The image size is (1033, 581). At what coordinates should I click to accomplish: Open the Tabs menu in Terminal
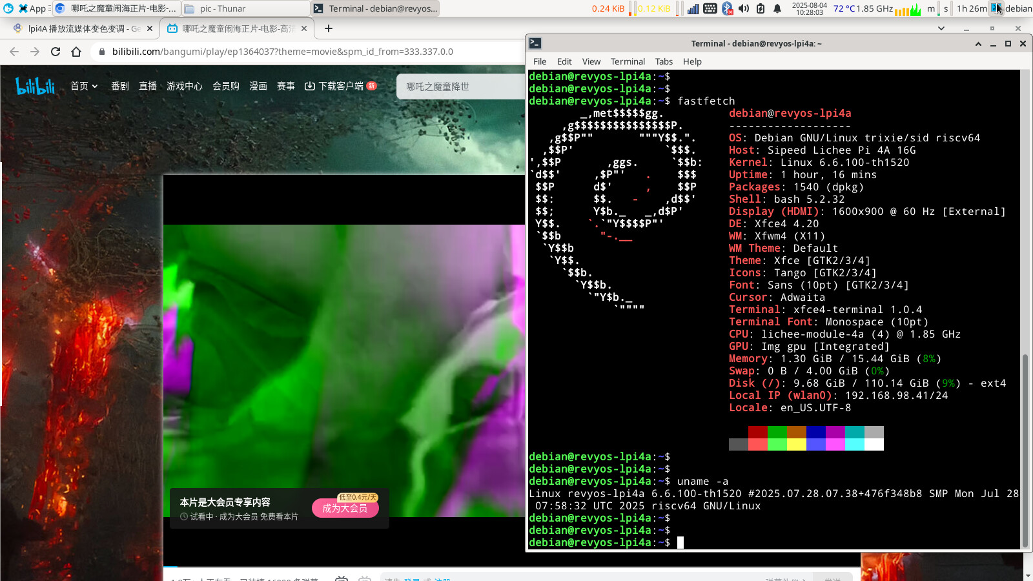tap(664, 61)
